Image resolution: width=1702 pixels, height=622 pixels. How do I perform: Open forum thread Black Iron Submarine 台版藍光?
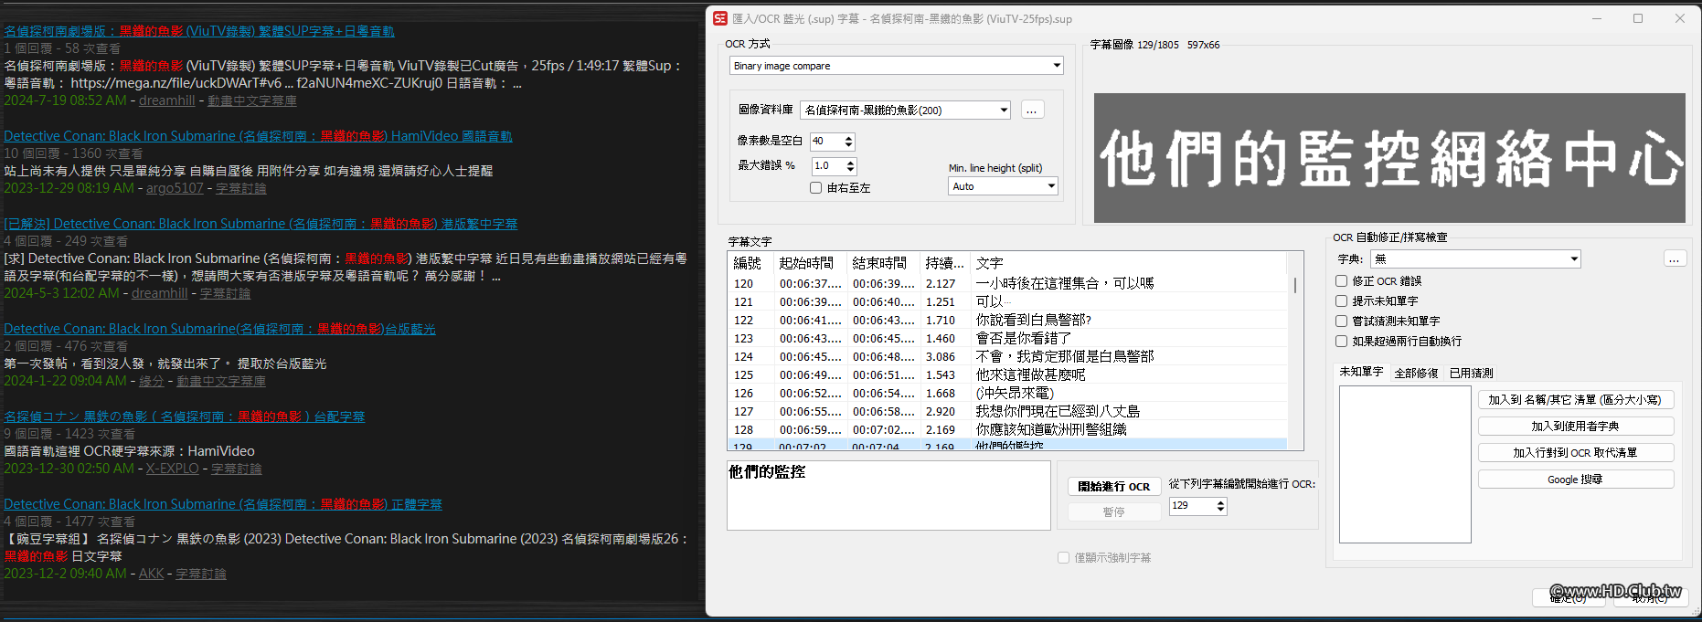coord(219,329)
